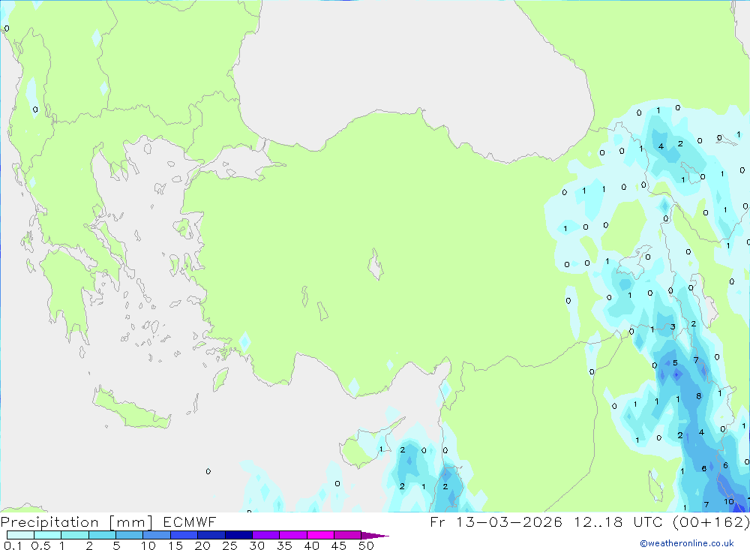Click the precipitation value "5" on map
Screen dimensions: 750x550
pyautogui.click(x=676, y=363)
